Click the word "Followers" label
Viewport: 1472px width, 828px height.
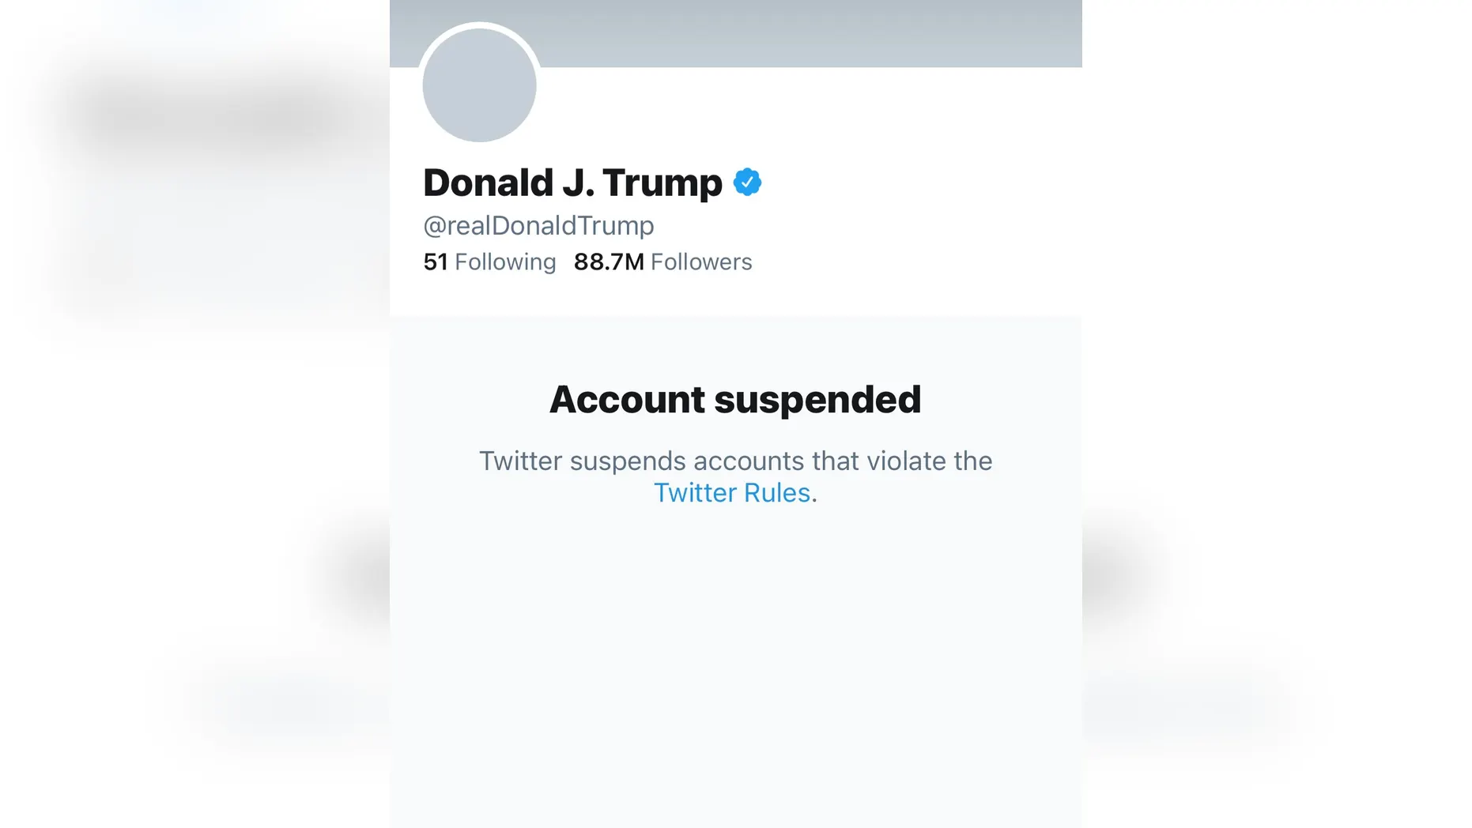[x=701, y=262]
